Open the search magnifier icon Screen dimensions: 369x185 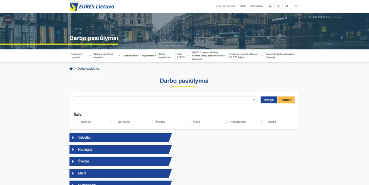tap(270, 6)
